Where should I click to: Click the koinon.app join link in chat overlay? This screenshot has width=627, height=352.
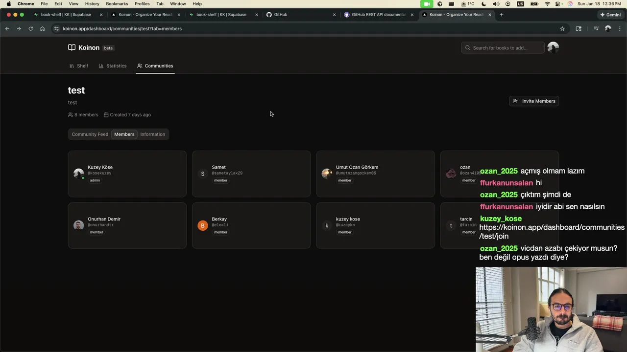click(x=552, y=232)
